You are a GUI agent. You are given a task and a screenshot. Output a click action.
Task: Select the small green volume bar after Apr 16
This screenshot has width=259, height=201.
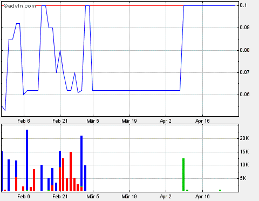[x=220, y=190]
